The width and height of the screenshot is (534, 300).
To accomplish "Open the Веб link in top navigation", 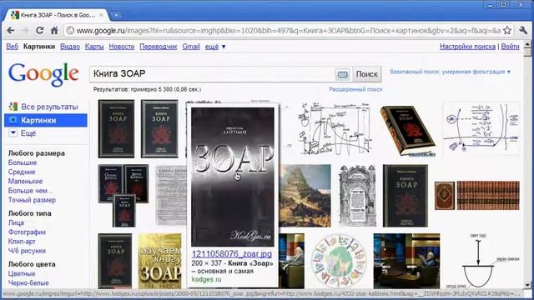I will click(13, 47).
